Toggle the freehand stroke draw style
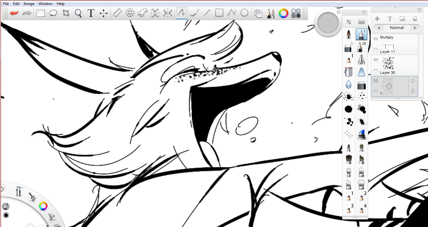Screen dimensions: 428x227 182,13
